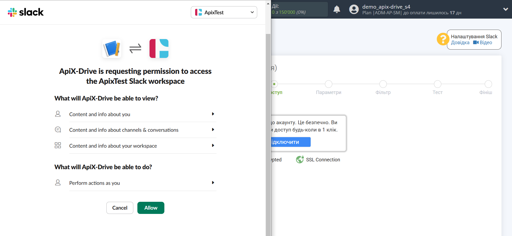
Task: Click the Cancel button
Action: pos(120,208)
